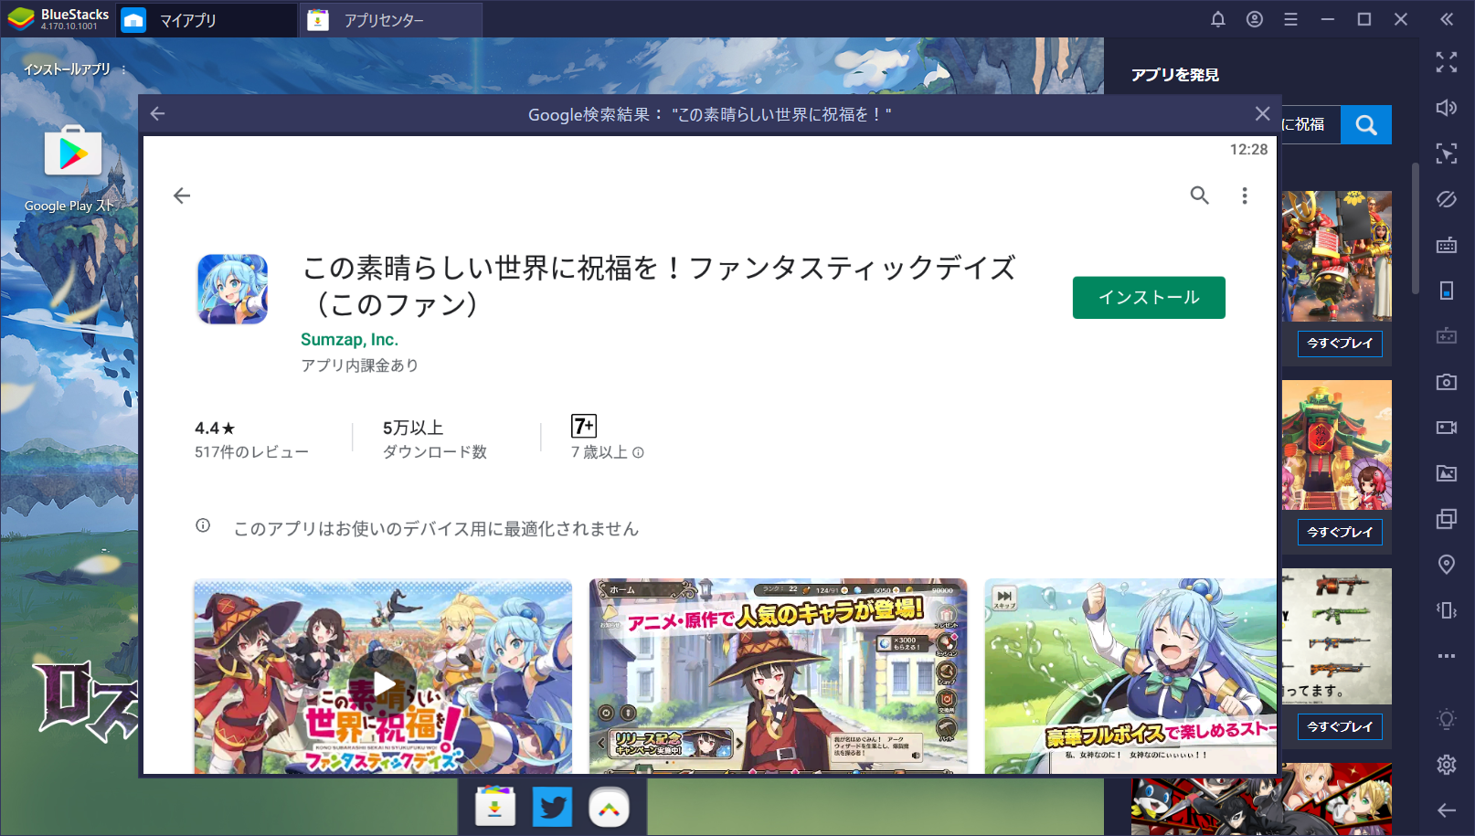Open the Sumzap, Inc. developer page

tap(349, 340)
